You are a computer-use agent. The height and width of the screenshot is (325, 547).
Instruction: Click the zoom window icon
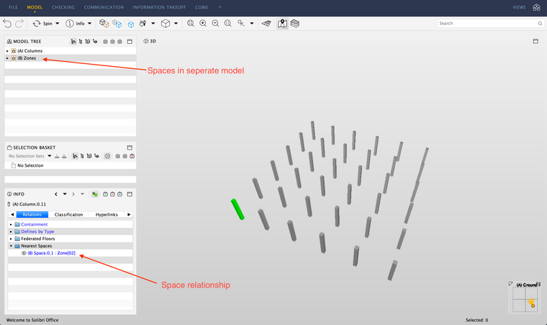coord(228,23)
